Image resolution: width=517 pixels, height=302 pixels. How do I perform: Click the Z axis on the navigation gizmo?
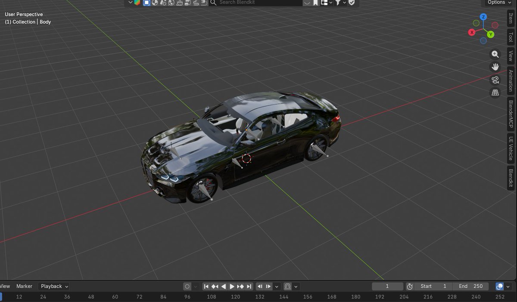(484, 17)
